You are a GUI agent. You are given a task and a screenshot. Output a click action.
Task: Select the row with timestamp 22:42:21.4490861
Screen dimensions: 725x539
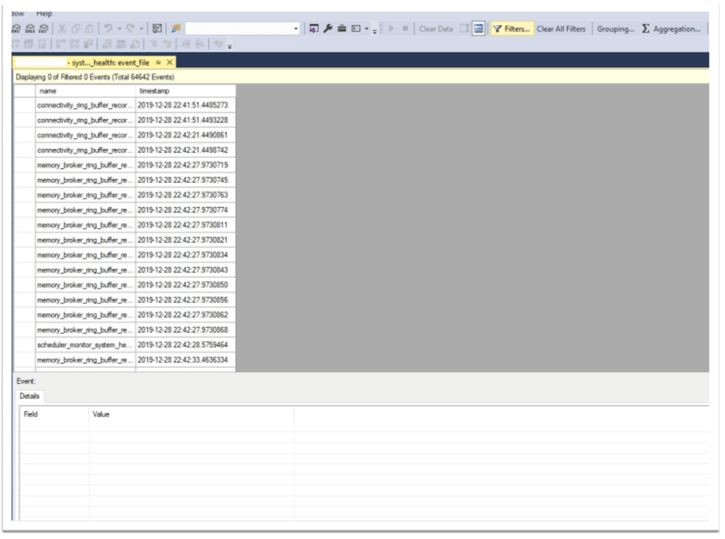tap(125, 135)
